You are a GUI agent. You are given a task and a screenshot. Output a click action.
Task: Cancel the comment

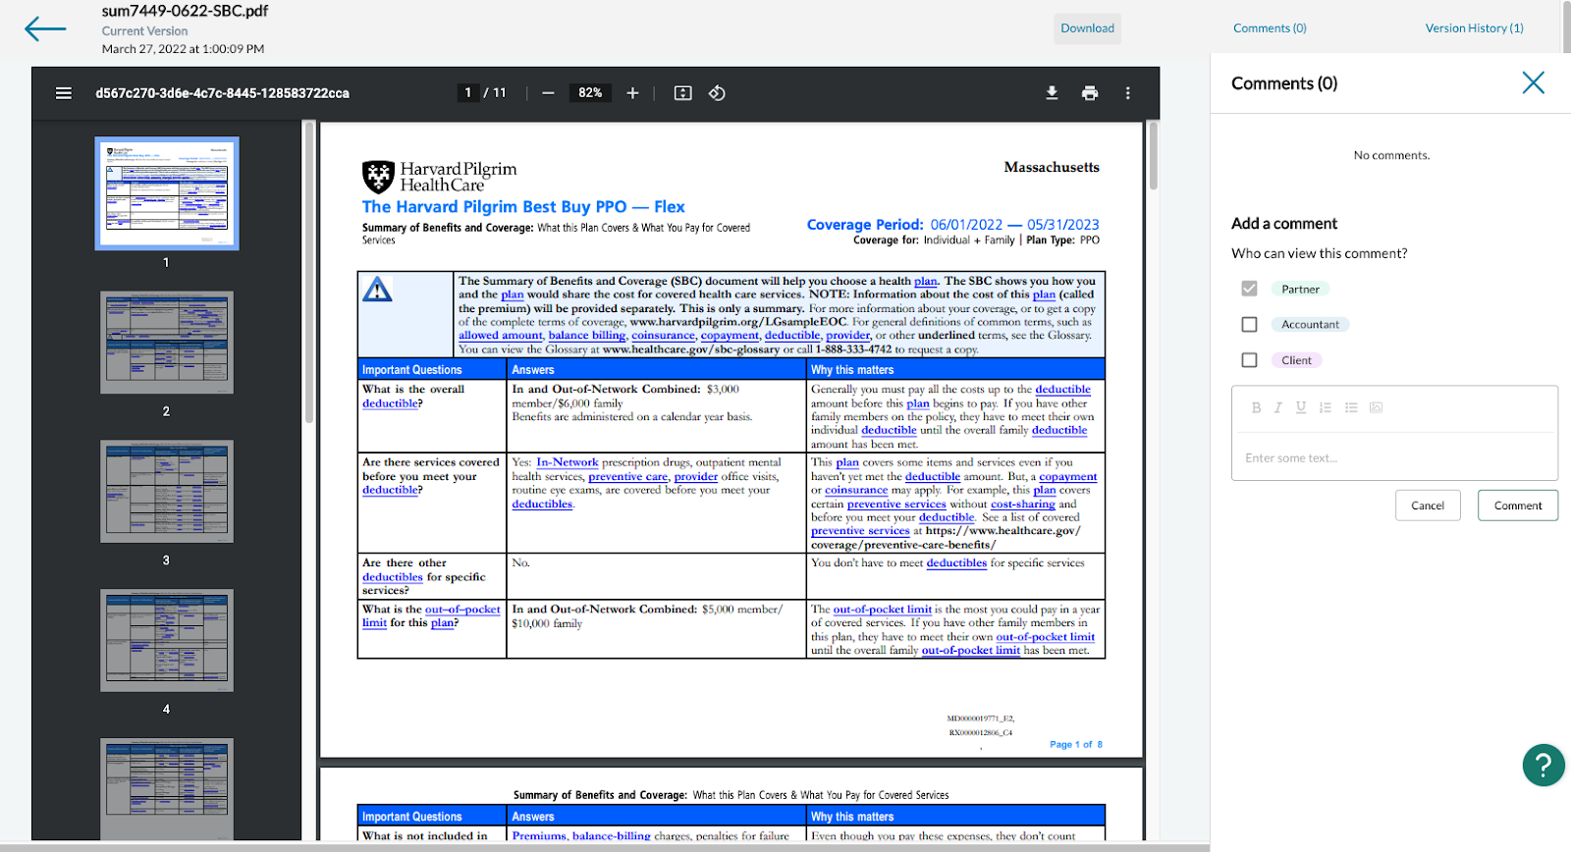pyautogui.click(x=1428, y=506)
